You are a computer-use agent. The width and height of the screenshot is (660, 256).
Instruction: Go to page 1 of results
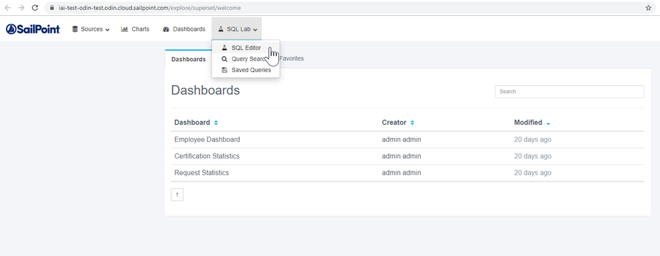[x=177, y=195]
